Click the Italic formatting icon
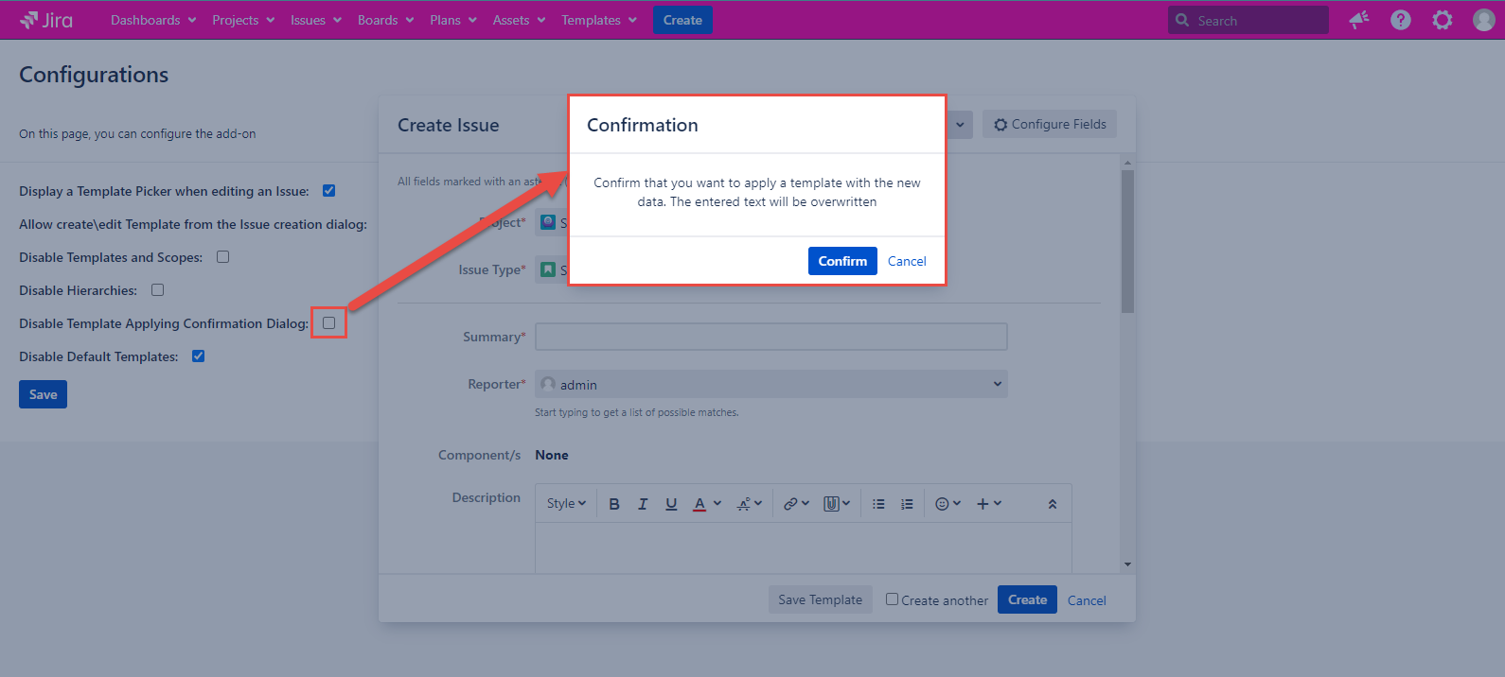The width and height of the screenshot is (1505, 677). click(643, 504)
